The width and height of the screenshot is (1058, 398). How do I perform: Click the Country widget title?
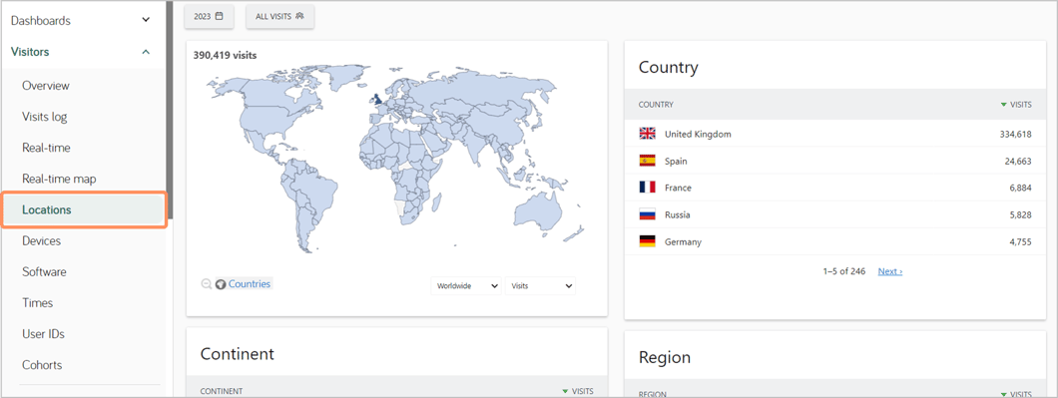click(668, 68)
